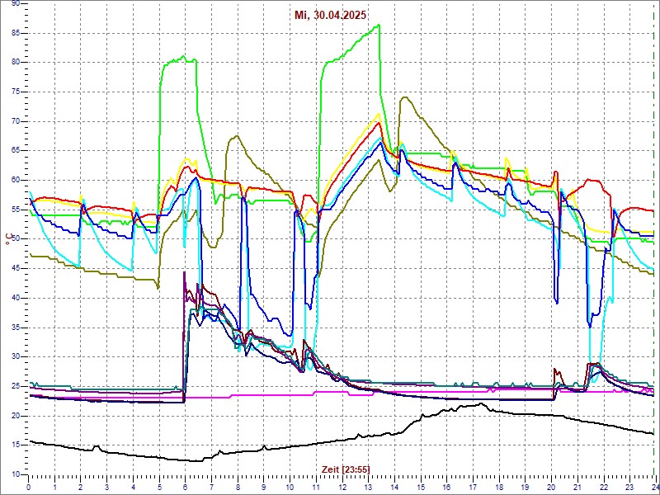Viewport: 660px width, 495px height.
Task: Click the cyan curve's low point at hour 4
Action: coord(132,270)
